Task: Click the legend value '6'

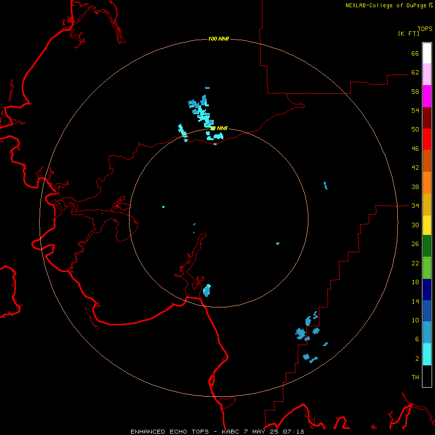Action: [417, 339]
